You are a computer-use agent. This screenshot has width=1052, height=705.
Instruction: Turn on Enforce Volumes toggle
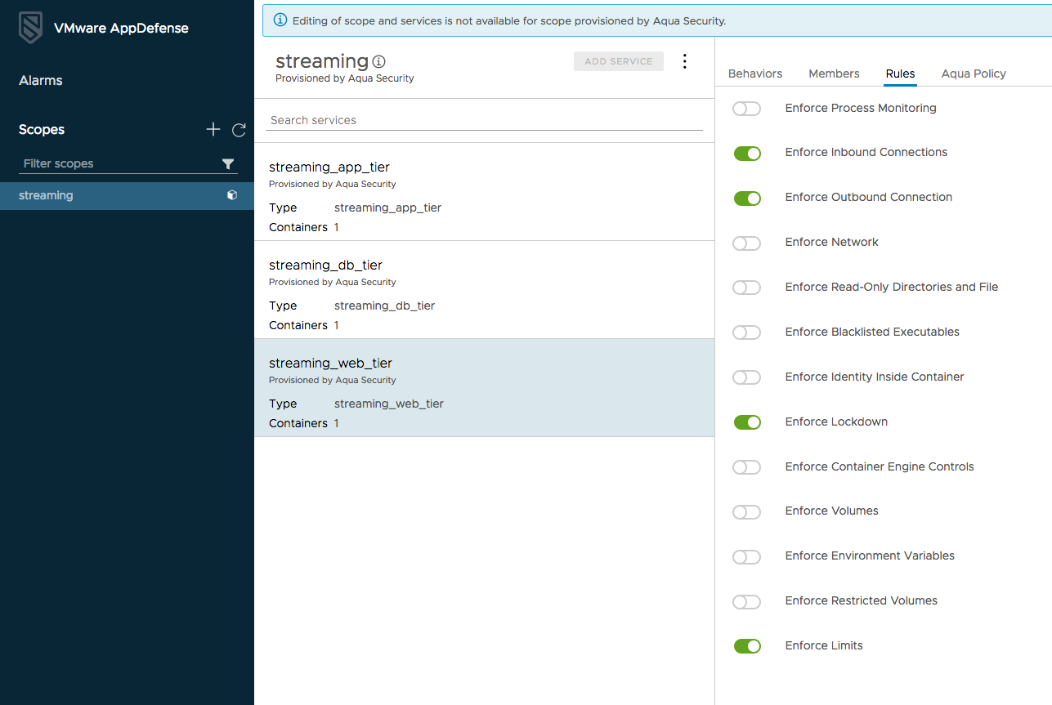tap(747, 512)
